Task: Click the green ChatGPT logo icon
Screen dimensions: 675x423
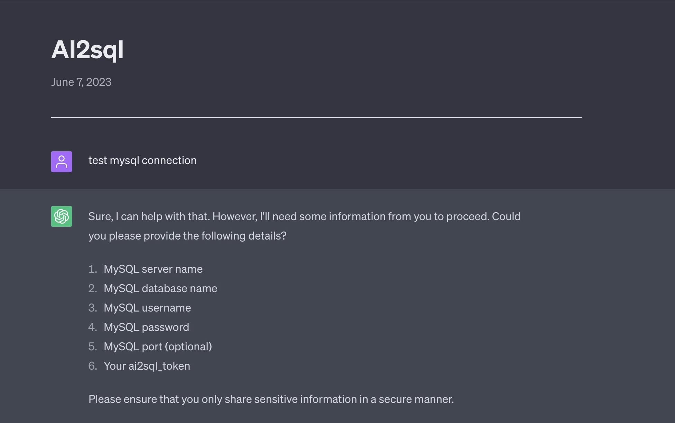Action: 62,216
